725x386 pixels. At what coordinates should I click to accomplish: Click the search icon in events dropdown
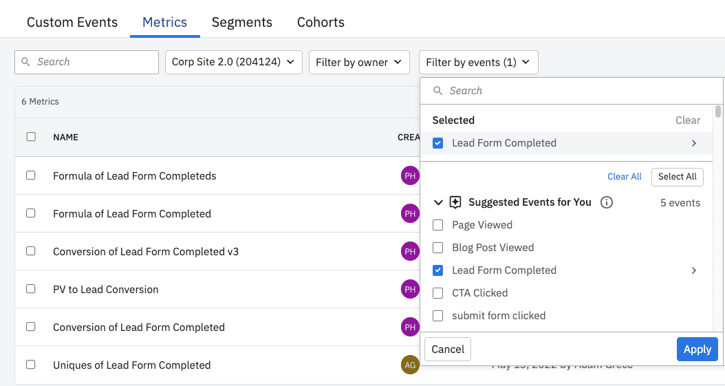point(437,91)
